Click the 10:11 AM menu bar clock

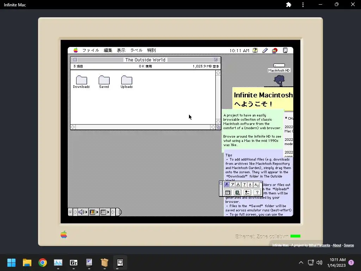click(x=239, y=50)
